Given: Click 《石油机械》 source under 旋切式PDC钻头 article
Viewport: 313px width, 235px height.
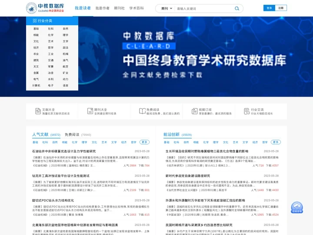Looking at the screenshot, I should 40,215.
